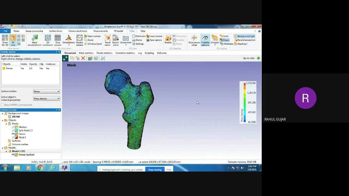Click the green Up-to-date status indicator

[258, 58]
